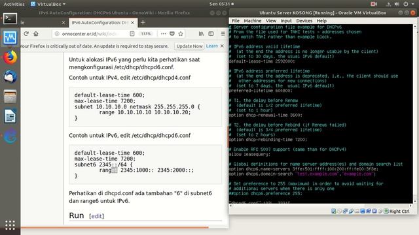Click VirtualBox USB status icon
The width and height of the screenshot is (419, 235).
tap(351, 211)
